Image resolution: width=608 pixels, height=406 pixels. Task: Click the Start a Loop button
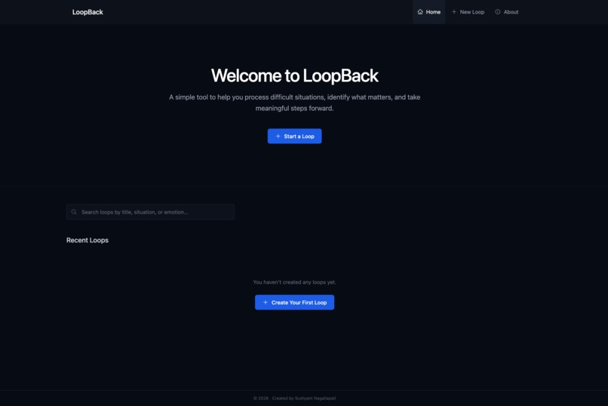[x=295, y=136]
